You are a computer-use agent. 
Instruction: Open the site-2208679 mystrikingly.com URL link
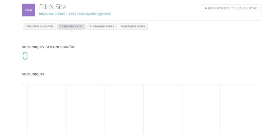pos(75,14)
